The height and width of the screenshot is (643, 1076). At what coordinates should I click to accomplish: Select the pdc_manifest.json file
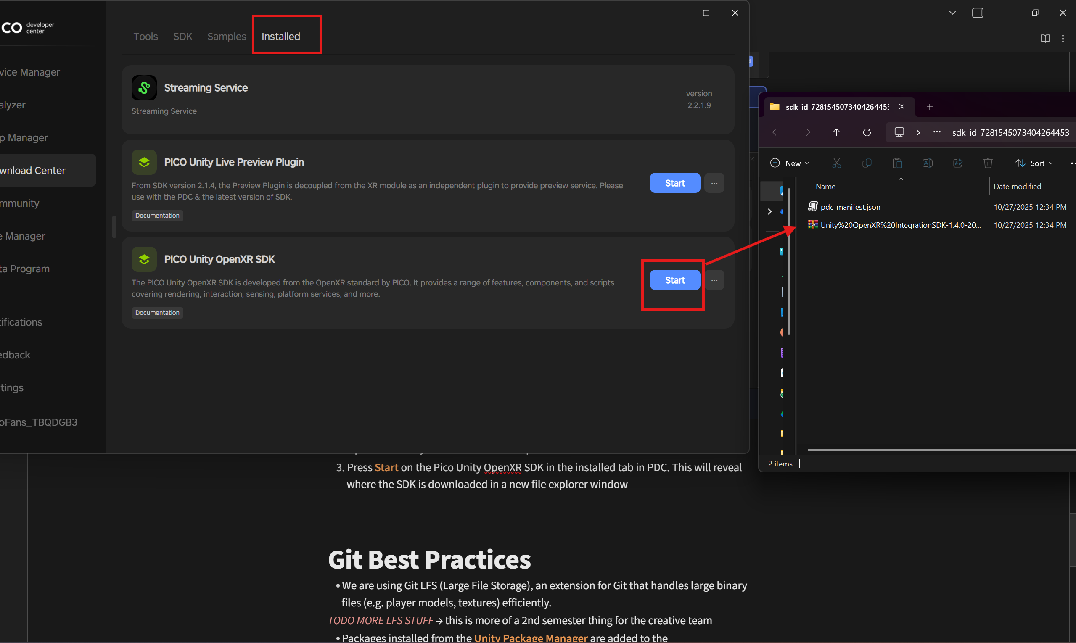tap(850, 207)
